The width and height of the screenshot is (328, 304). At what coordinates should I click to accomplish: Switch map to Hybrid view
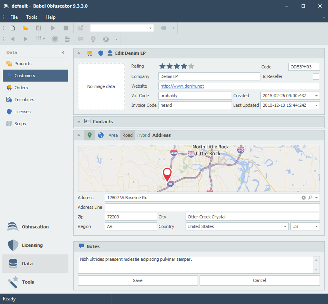click(x=143, y=135)
